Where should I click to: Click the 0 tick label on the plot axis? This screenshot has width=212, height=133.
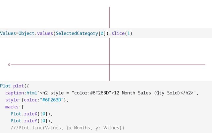pyautogui.click(x=9, y=65)
